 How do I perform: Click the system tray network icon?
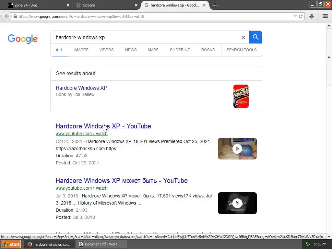(x=307, y=244)
